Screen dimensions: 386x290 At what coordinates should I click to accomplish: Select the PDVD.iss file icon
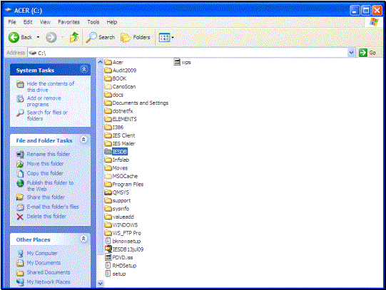point(108,257)
